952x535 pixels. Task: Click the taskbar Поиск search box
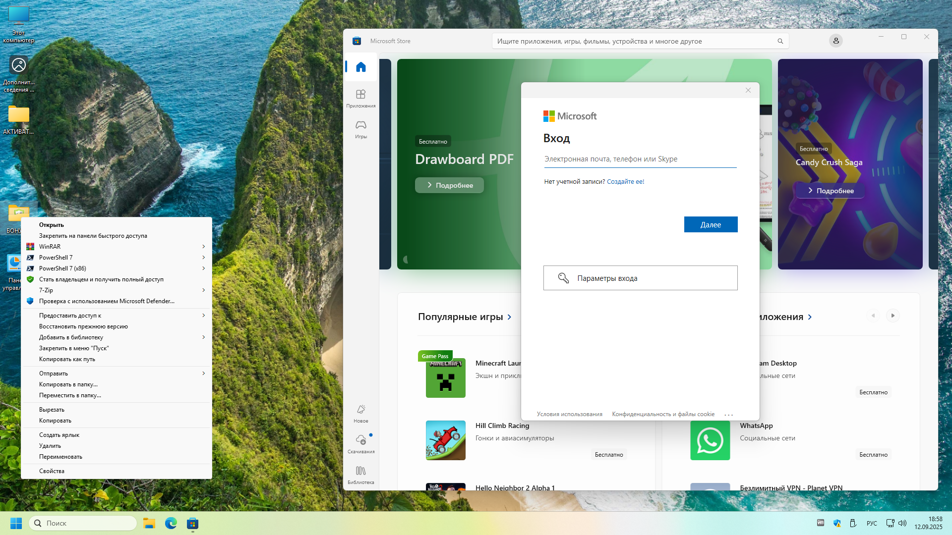click(x=83, y=523)
